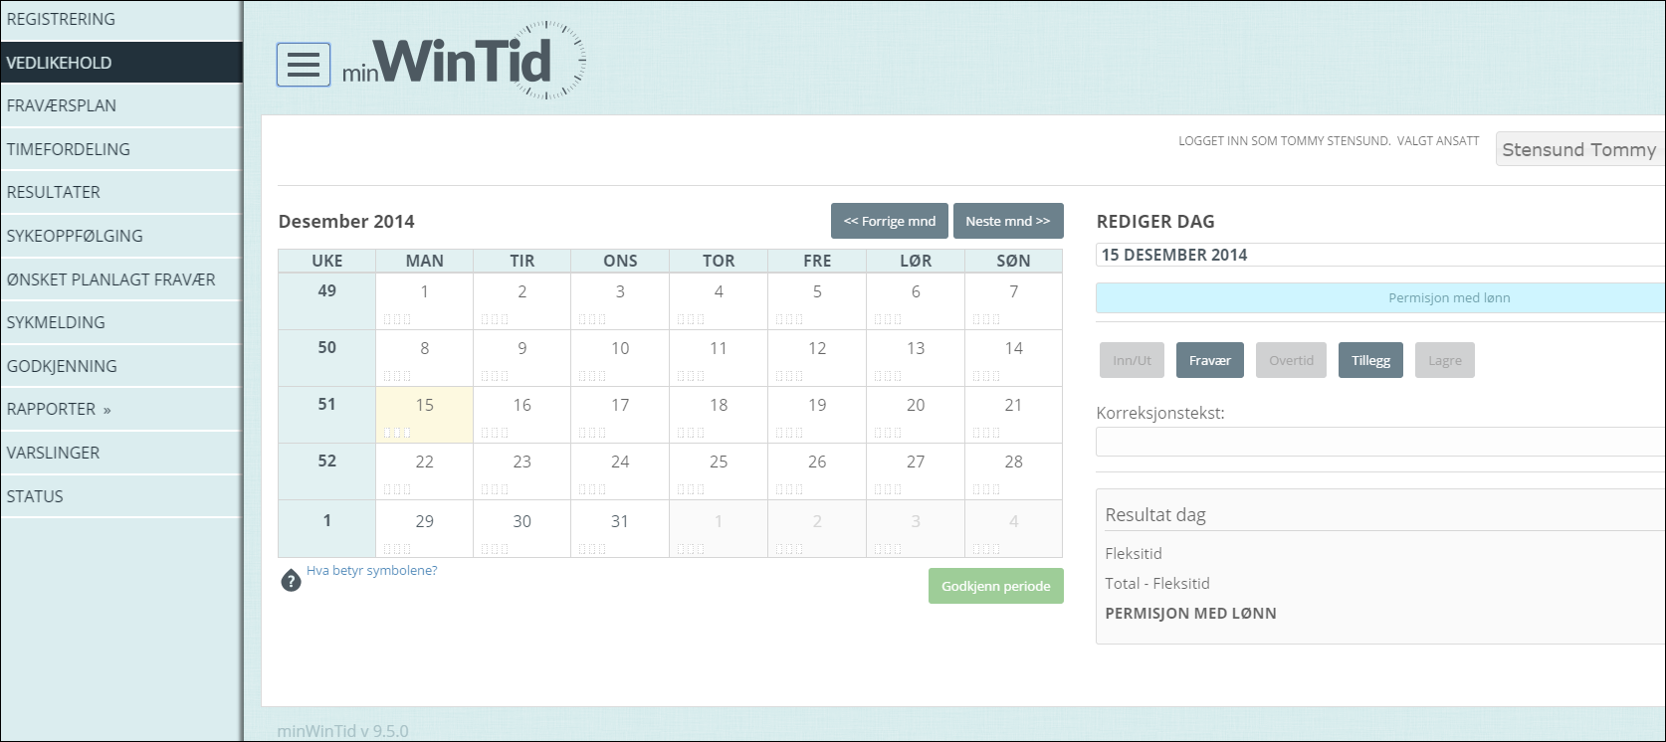Click PERMISJON MED LØNN result text
This screenshot has height=742, width=1666.
click(1190, 613)
